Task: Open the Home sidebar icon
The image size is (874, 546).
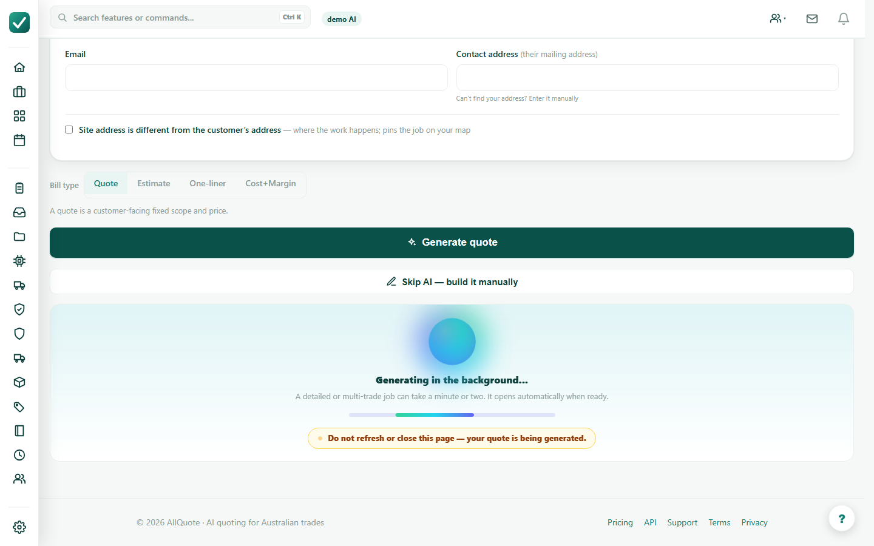Action: (19, 67)
